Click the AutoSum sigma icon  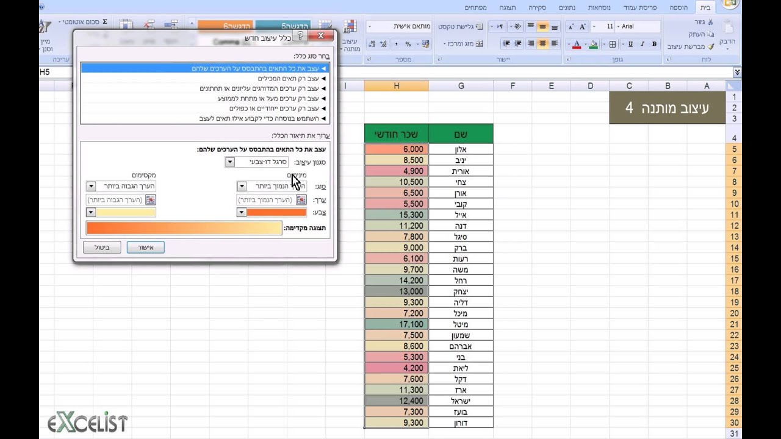[105, 22]
